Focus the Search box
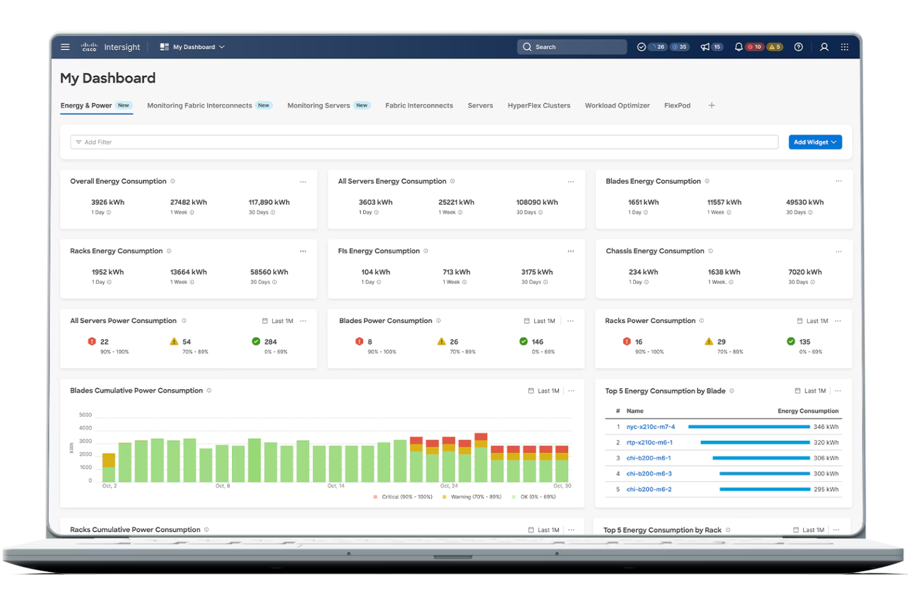This screenshot has height=605, width=908. click(x=572, y=47)
